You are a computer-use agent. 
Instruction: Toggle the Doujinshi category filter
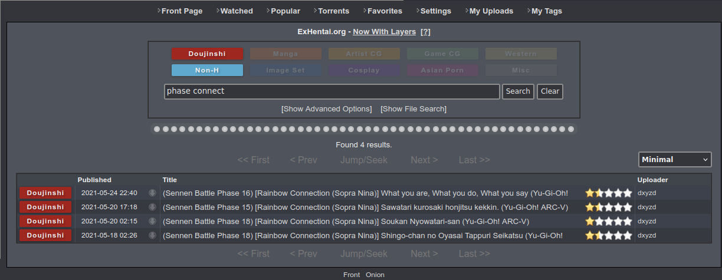[207, 54]
